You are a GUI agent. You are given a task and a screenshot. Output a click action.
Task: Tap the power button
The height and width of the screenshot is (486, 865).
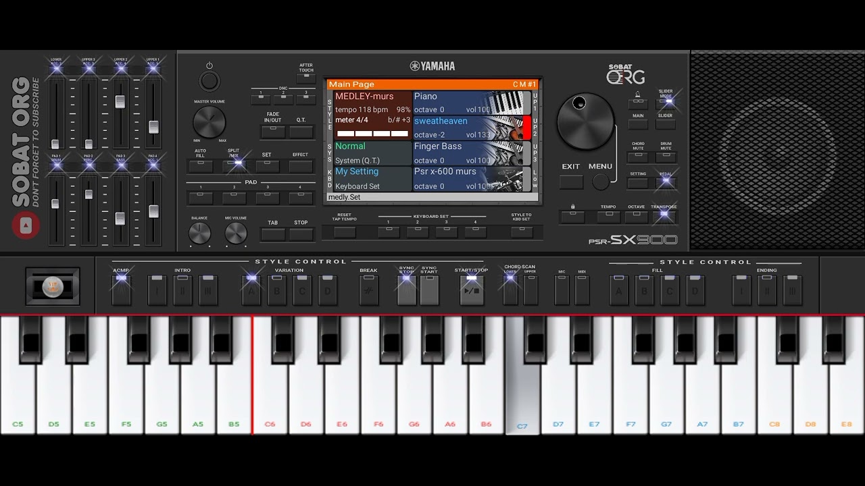(209, 81)
